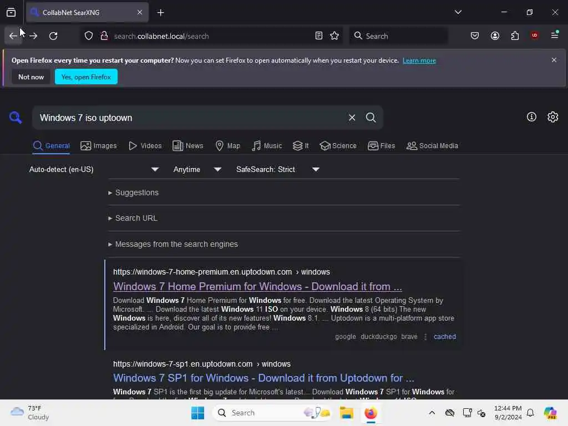Open the SafeSearch: Strict dropdown
The width and height of the screenshot is (568, 426).
pyautogui.click(x=277, y=170)
